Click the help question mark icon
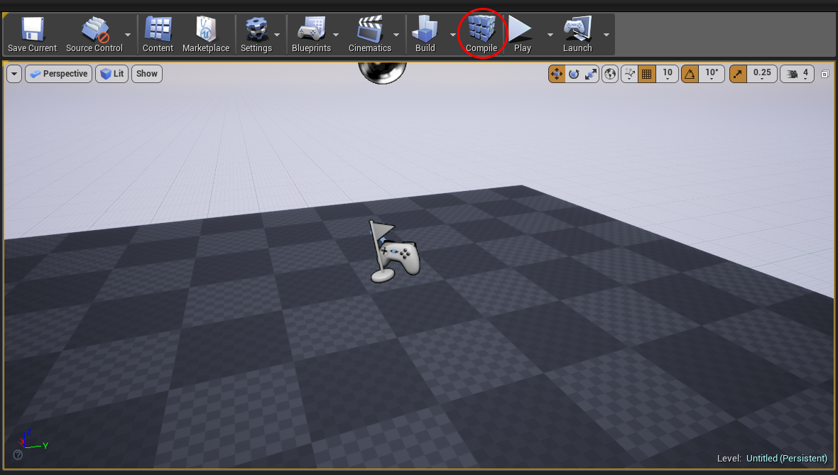Screen dimensions: 838x475 pos(18,454)
